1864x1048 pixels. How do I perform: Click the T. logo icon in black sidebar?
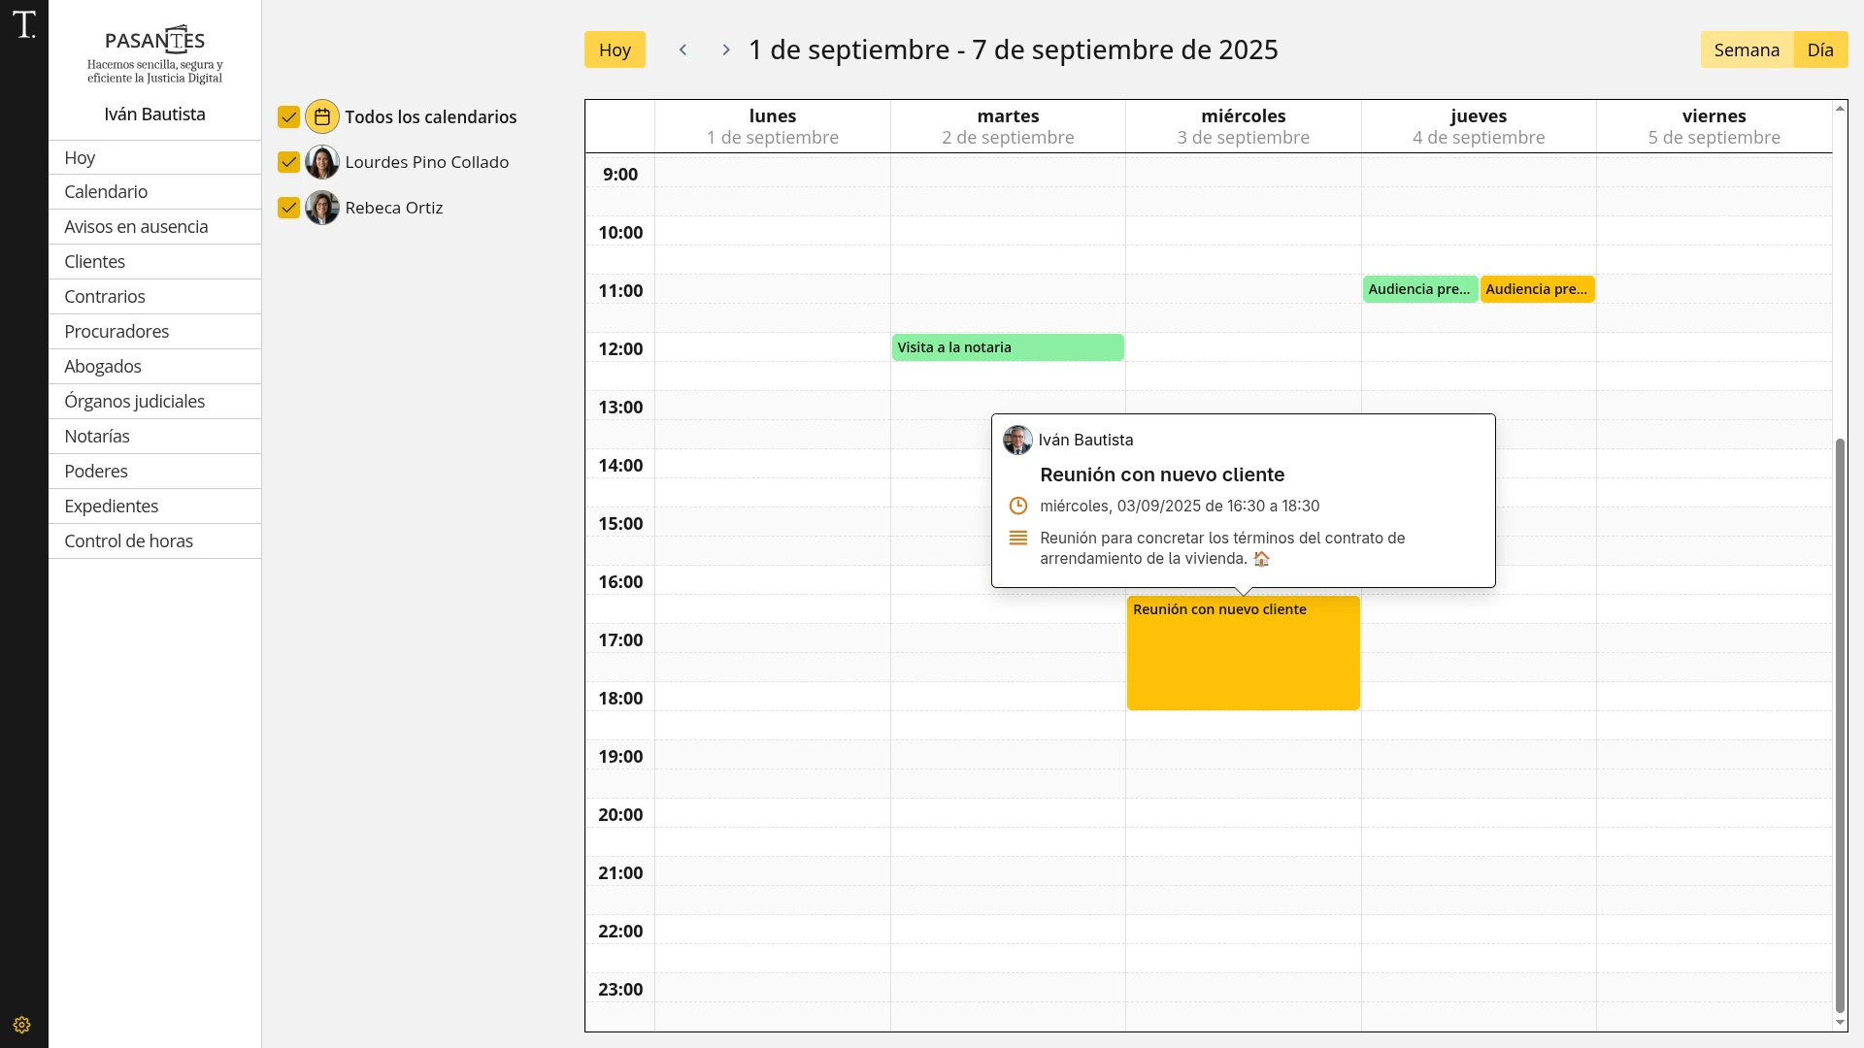(x=24, y=25)
